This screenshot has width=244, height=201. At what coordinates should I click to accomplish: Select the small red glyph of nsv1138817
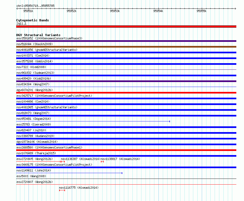pos(102,162)
